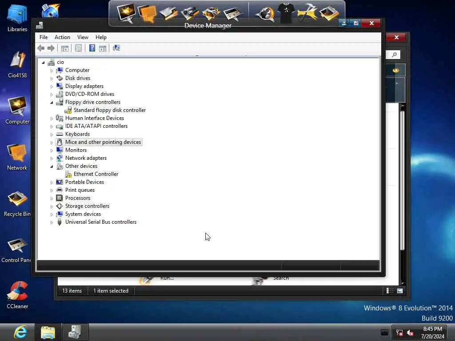This screenshot has height=341, width=455.
Task: Click the Processors chip icon
Action: [60, 198]
